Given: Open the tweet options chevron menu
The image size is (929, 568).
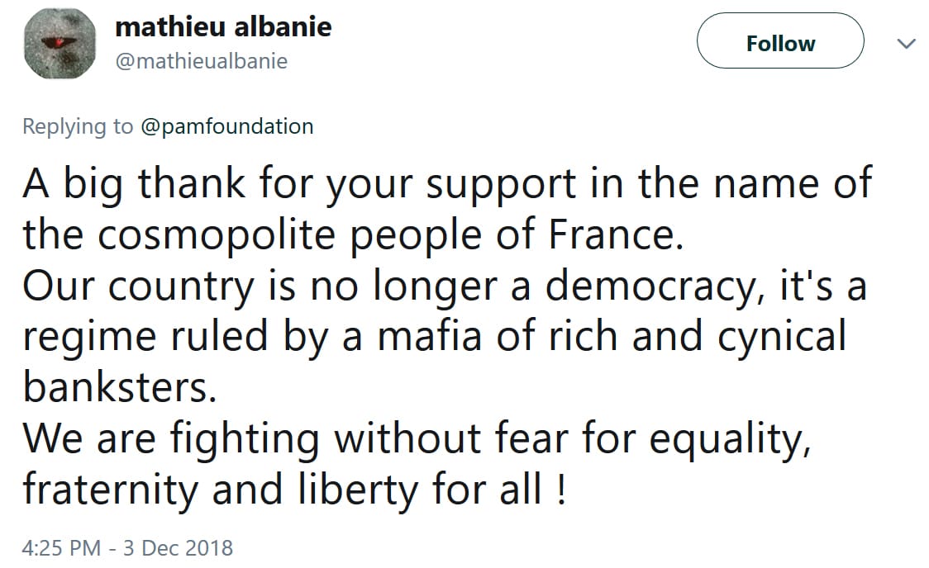Looking at the screenshot, I should pyautogui.click(x=906, y=44).
